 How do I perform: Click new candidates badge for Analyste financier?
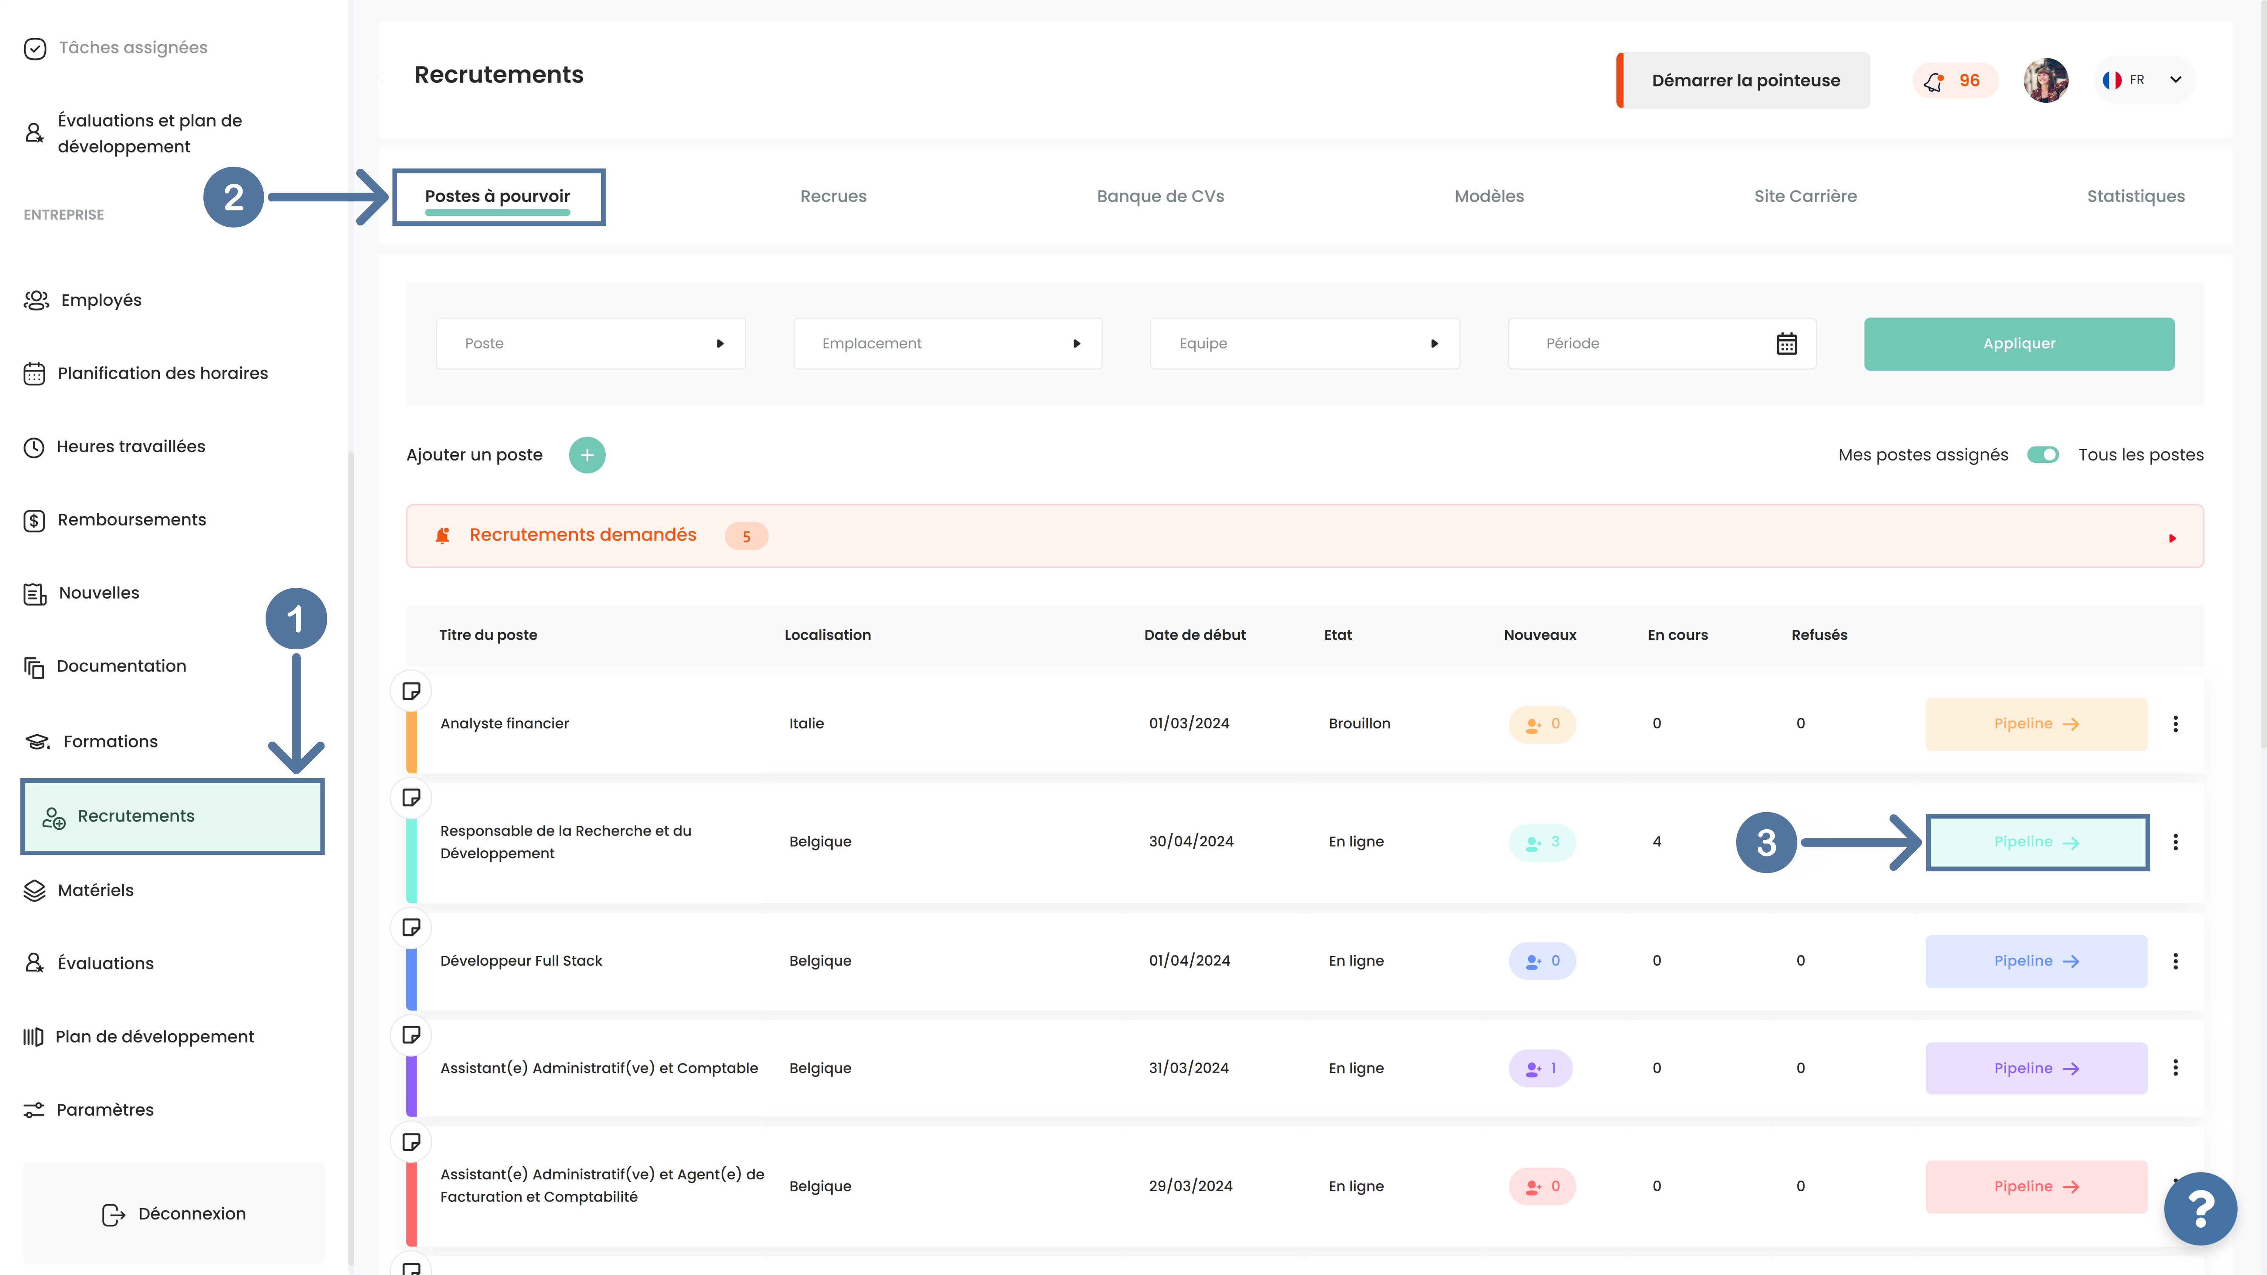[1542, 724]
